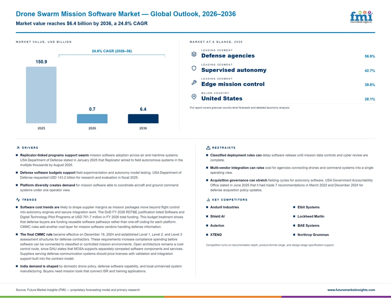Click the 2025 axis label under the chart
This screenshot has height=298, width=391.
point(41,128)
